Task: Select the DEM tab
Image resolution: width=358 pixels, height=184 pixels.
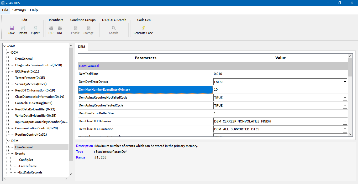Action: click(81, 47)
